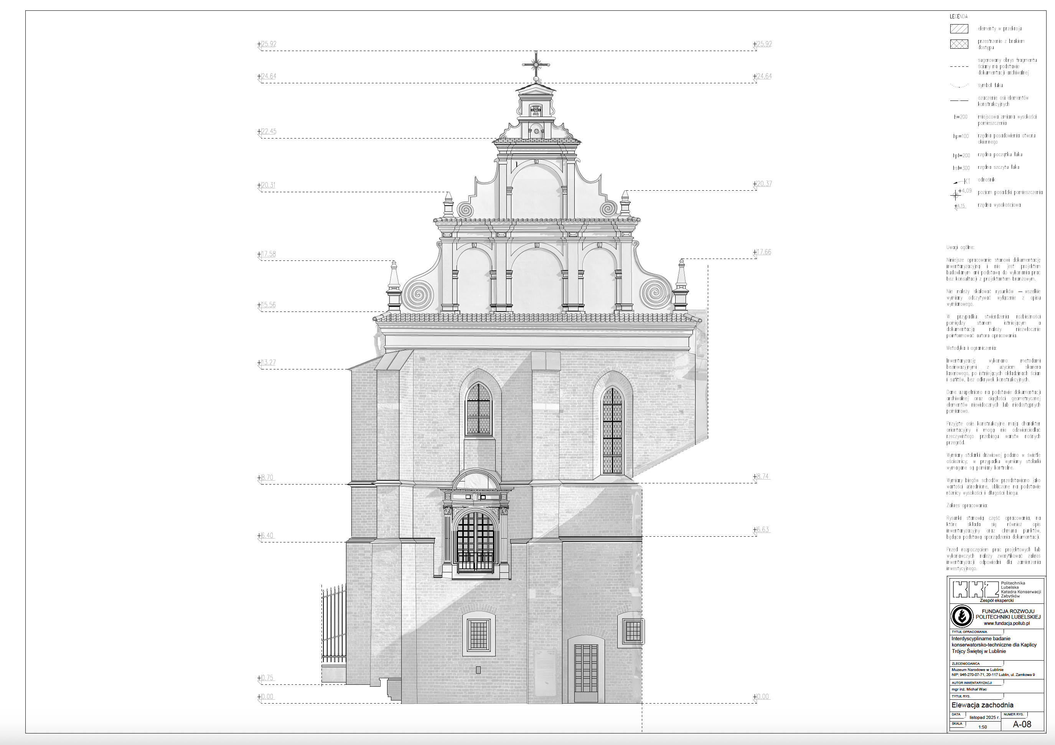Click the +6.63 elevation label
Image resolution: width=1055 pixels, height=745 pixels.
pyautogui.click(x=762, y=530)
